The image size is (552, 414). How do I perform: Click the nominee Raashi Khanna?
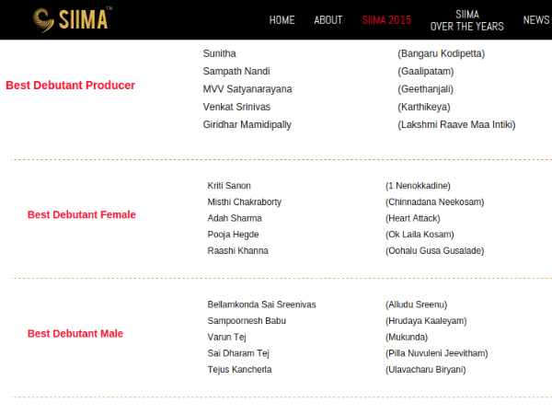coord(237,250)
